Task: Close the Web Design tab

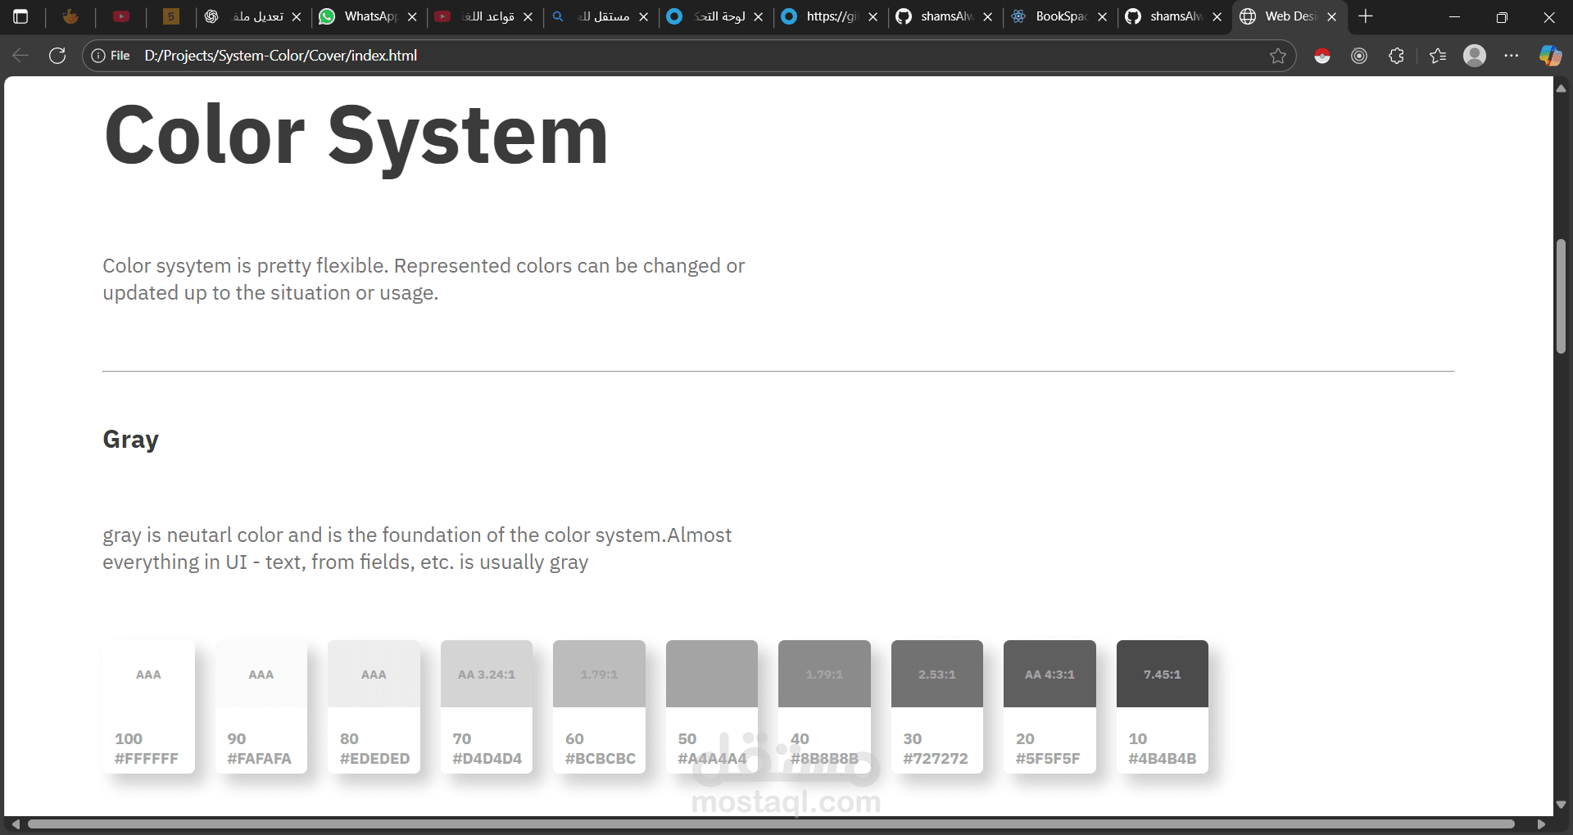Action: click(1332, 16)
